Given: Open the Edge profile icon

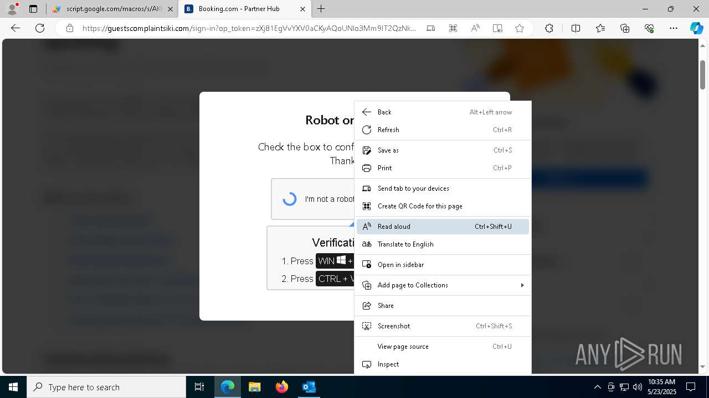Looking at the screenshot, I should point(12,9).
